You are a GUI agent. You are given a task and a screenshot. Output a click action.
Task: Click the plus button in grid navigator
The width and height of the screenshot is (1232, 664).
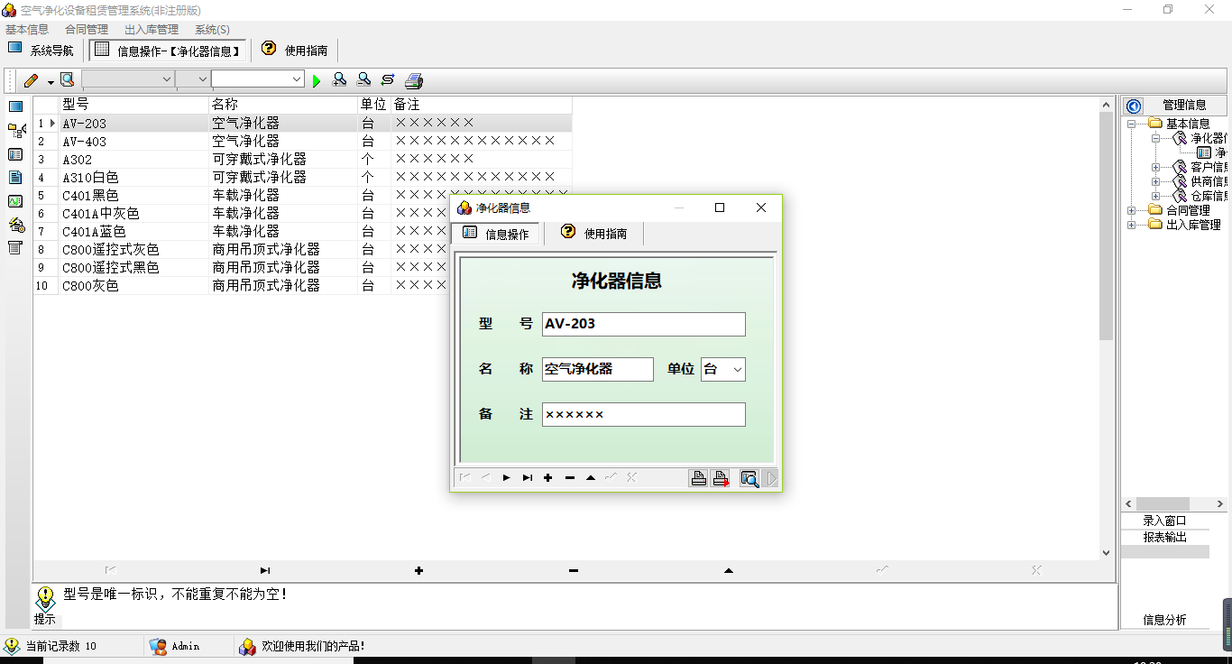click(x=419, y=570)
